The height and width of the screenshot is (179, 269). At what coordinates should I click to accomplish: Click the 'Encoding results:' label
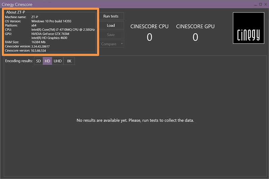(19, 61)
